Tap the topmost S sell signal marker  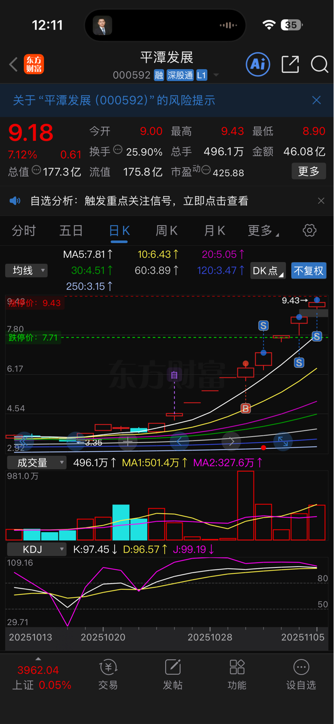263,326
